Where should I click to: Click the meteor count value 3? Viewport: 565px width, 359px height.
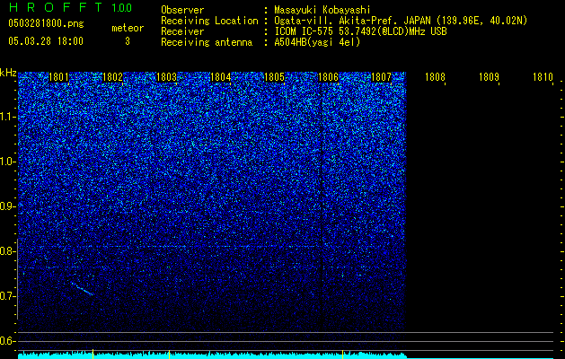(128, 41)
